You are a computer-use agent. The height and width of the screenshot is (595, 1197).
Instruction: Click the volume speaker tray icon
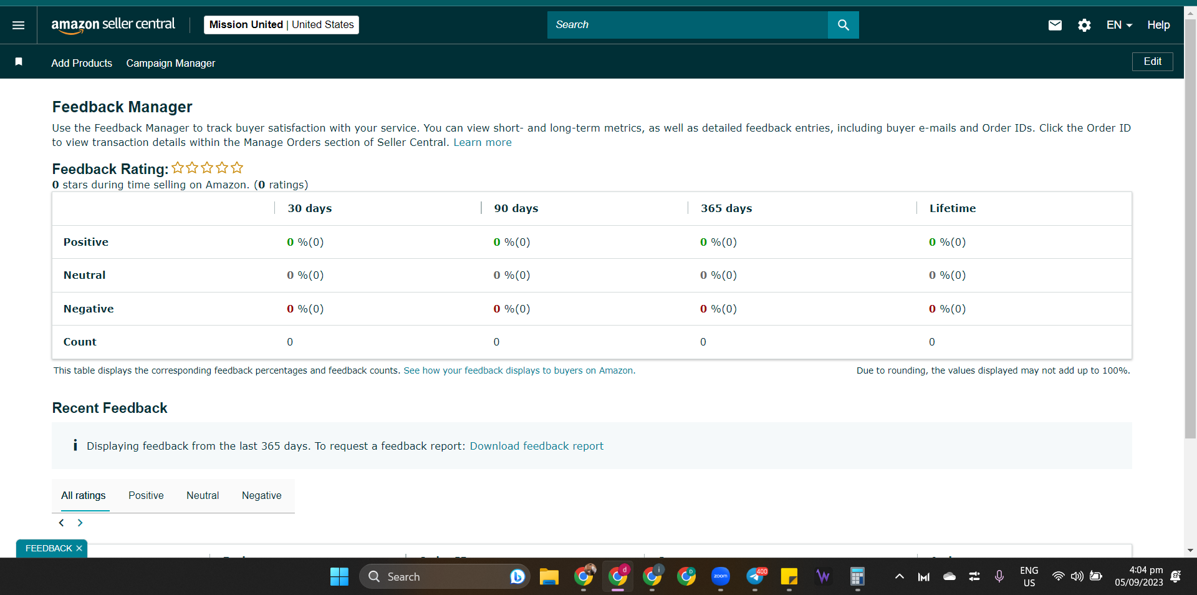click(1077, 576)
